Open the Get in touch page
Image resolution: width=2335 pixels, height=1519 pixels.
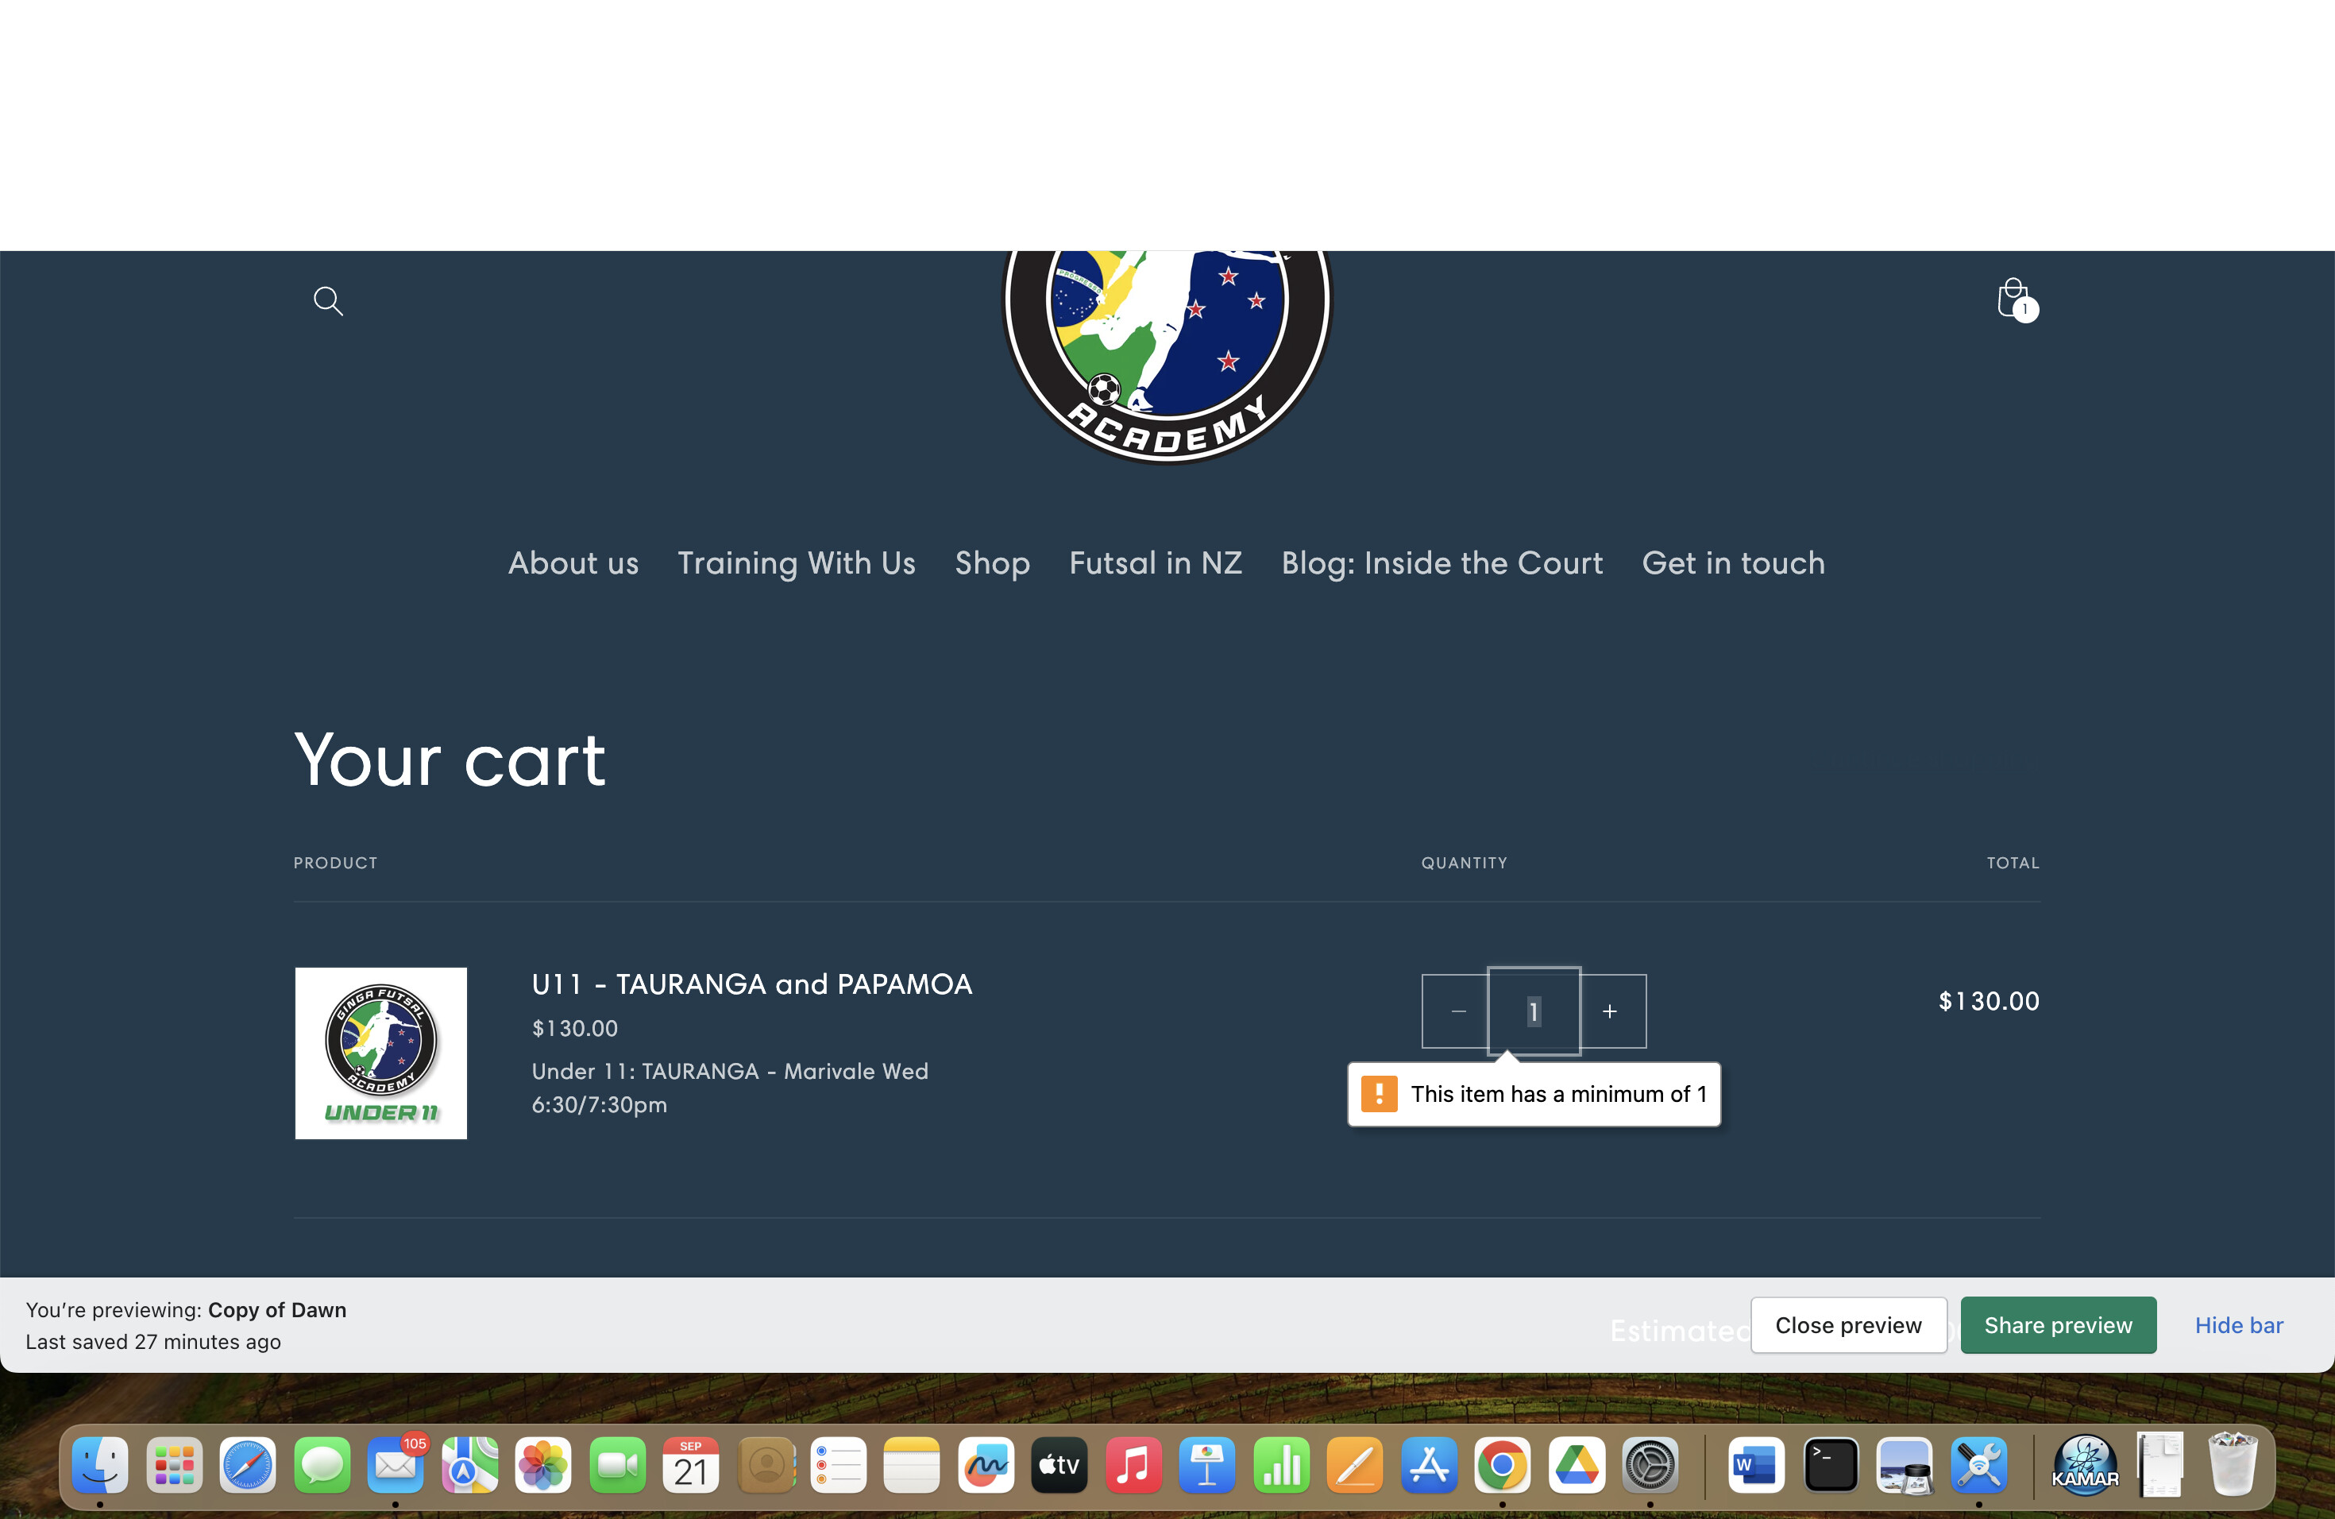point(1733,563)
